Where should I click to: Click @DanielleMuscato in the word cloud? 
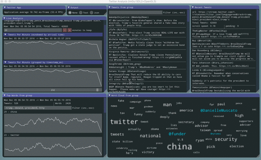[219, 111]
